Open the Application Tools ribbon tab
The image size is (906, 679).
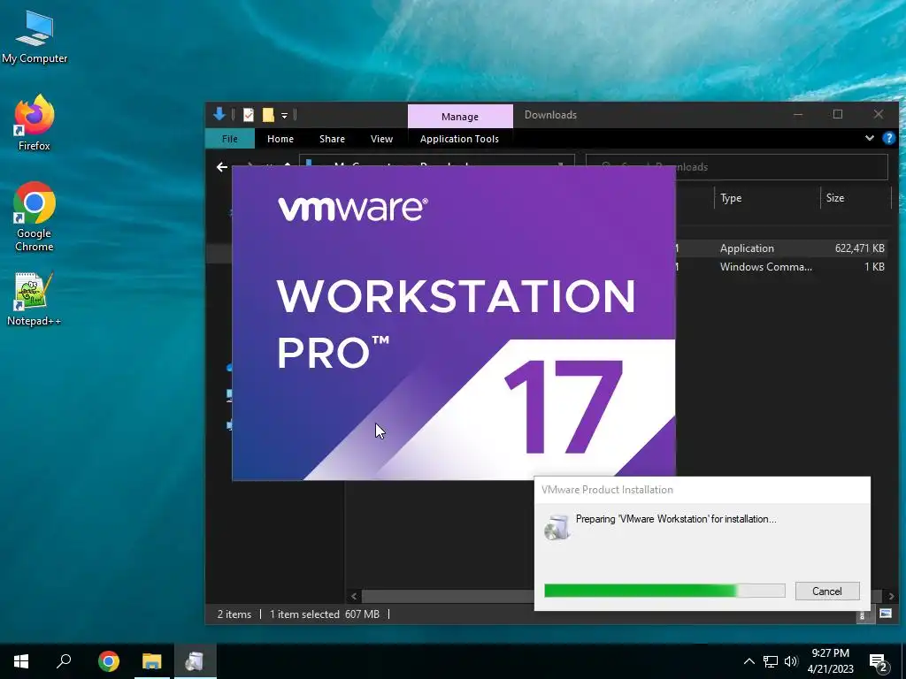[x=459, y=139]
